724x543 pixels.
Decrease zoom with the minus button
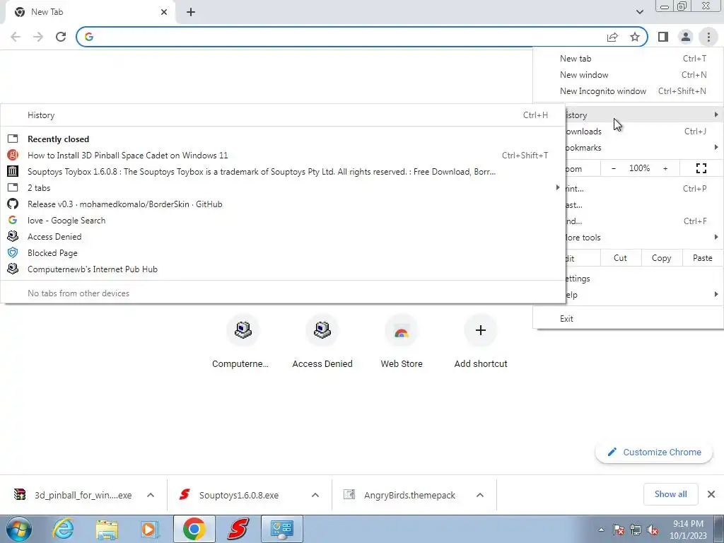(x=614, y=168)
